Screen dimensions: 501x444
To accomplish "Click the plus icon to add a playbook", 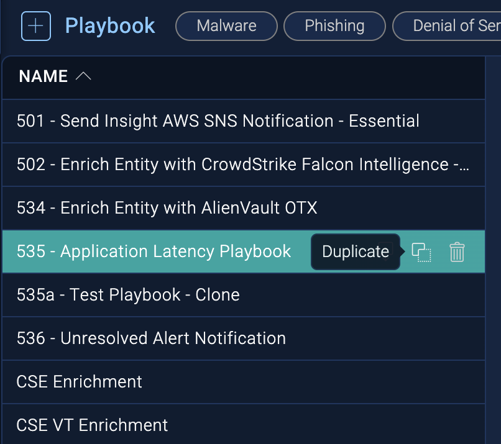I will pos(36,26).
